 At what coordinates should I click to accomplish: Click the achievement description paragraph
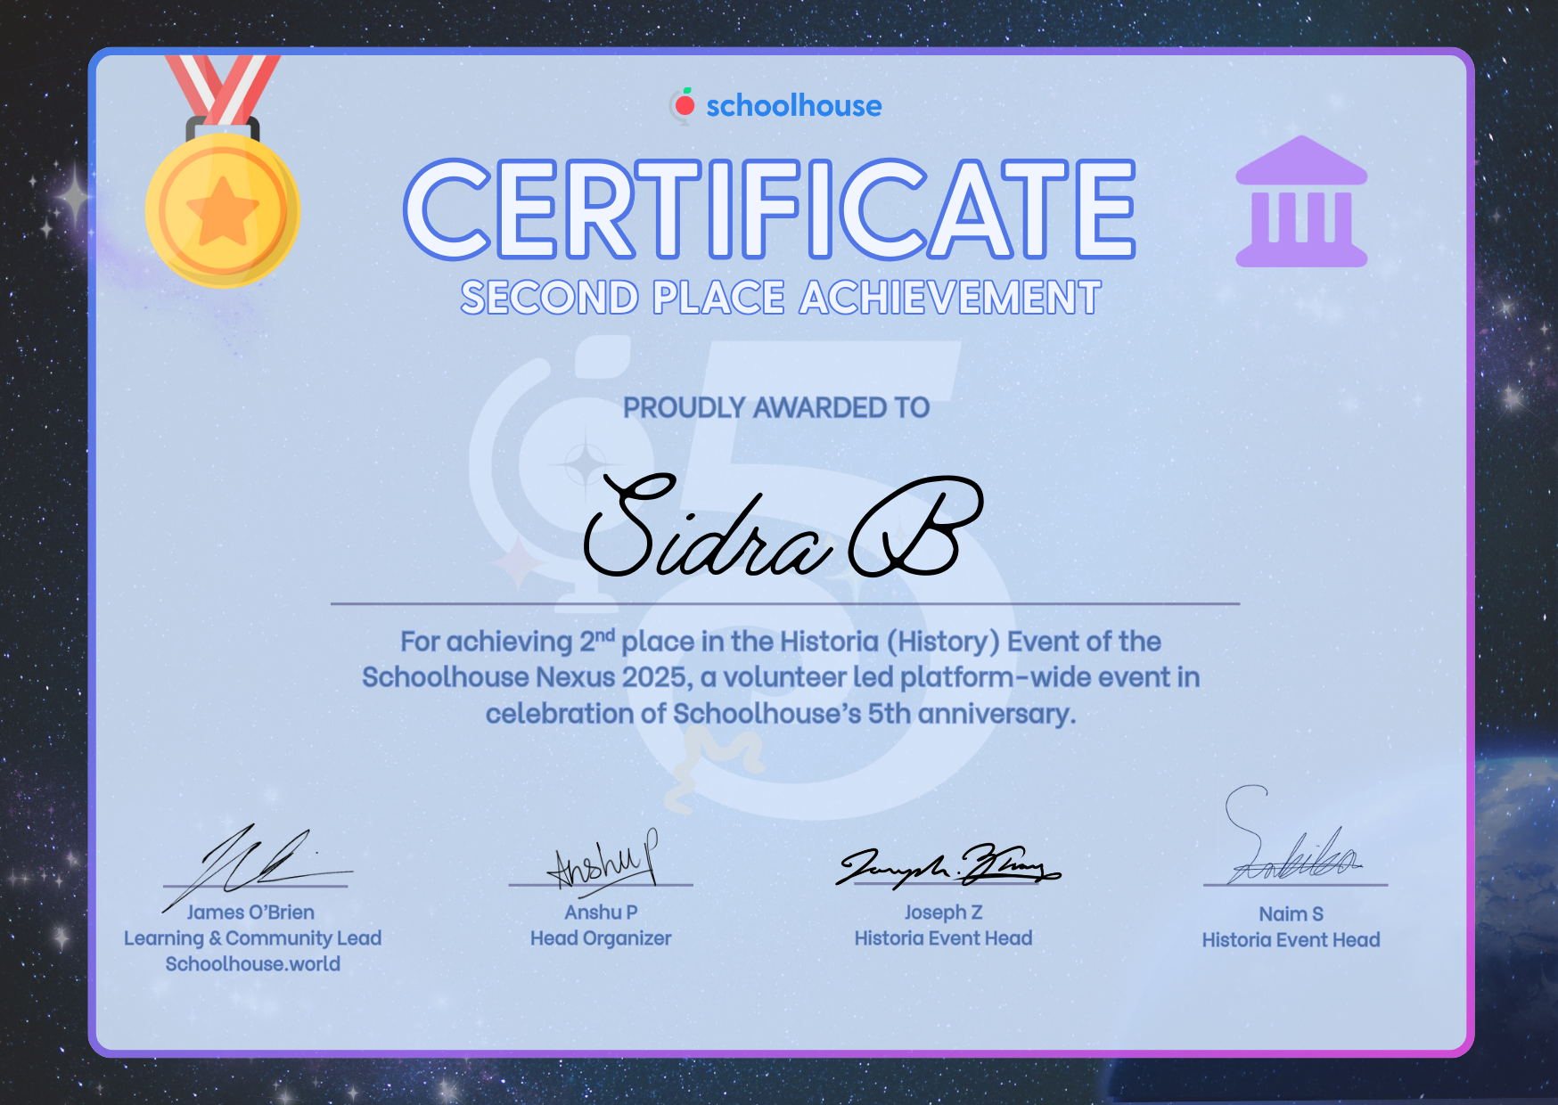point(779,677)
